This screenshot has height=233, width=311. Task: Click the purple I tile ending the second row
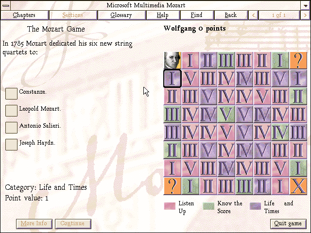click(298, 78)
